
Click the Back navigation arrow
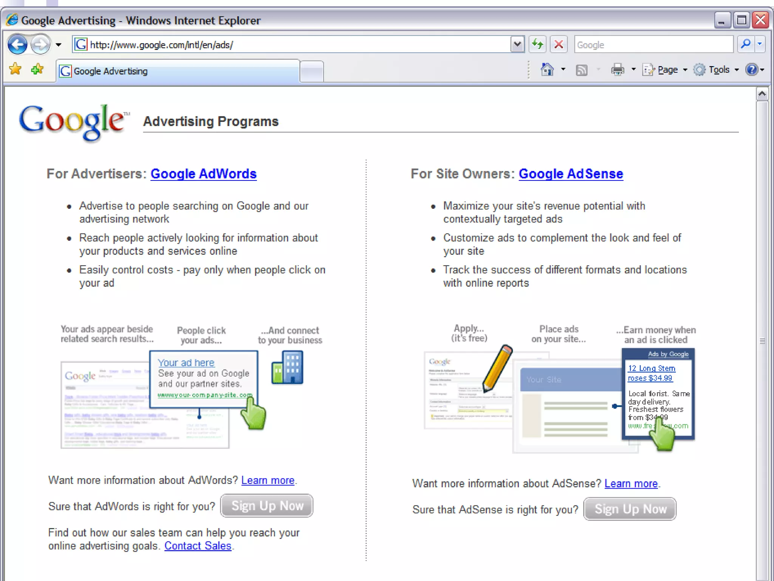pos(17,45)
